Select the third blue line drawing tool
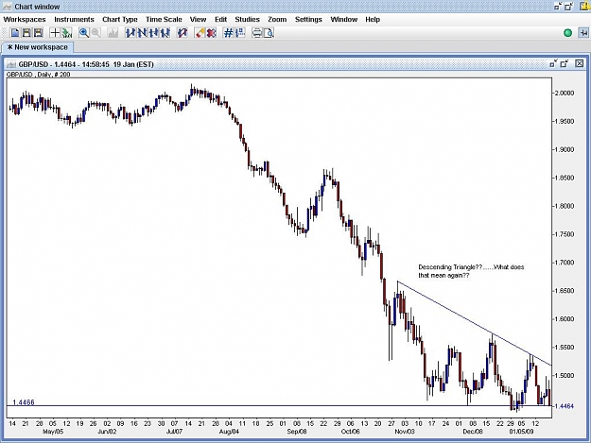This screenshot has height=443, width=591. pyautogui.click(x=154, y=33)
